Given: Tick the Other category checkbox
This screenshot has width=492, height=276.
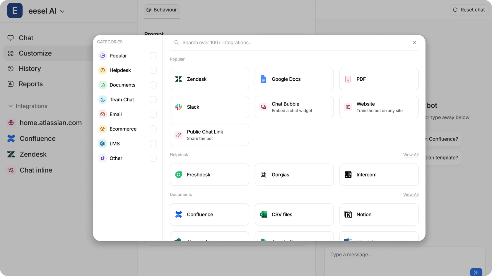Looking at the screenshot, I should click(153, 158).
